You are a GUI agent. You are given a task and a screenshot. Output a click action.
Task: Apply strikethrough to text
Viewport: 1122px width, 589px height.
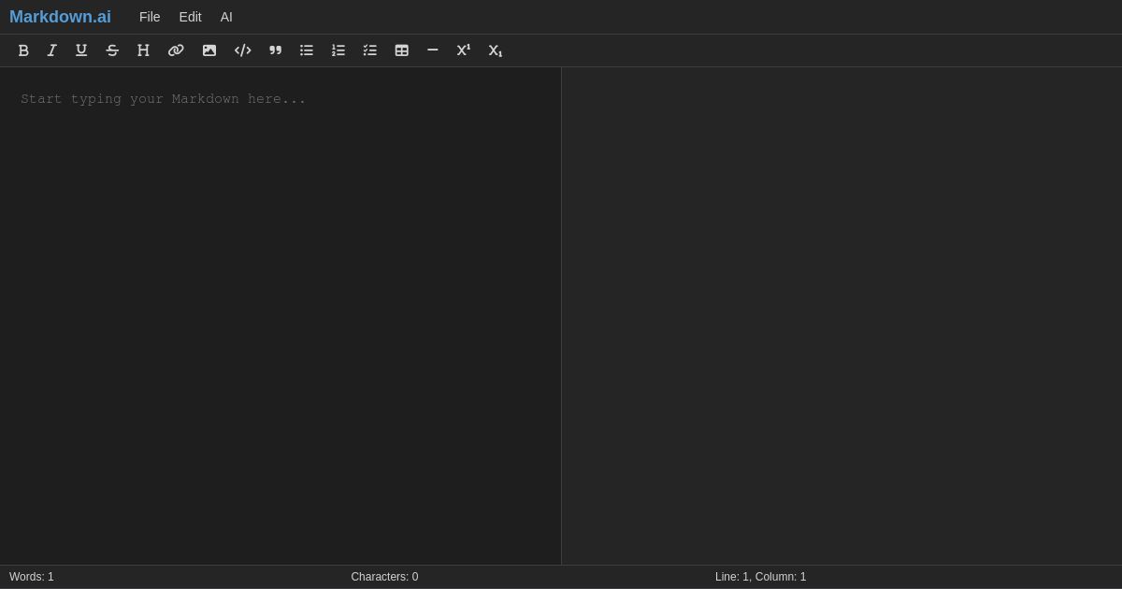click(112, 50)
